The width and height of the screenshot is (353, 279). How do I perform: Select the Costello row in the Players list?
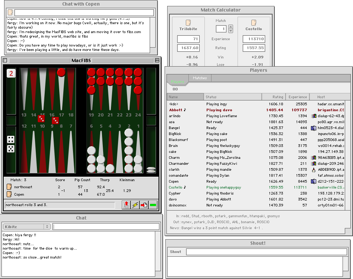click(x=256, y=187)
